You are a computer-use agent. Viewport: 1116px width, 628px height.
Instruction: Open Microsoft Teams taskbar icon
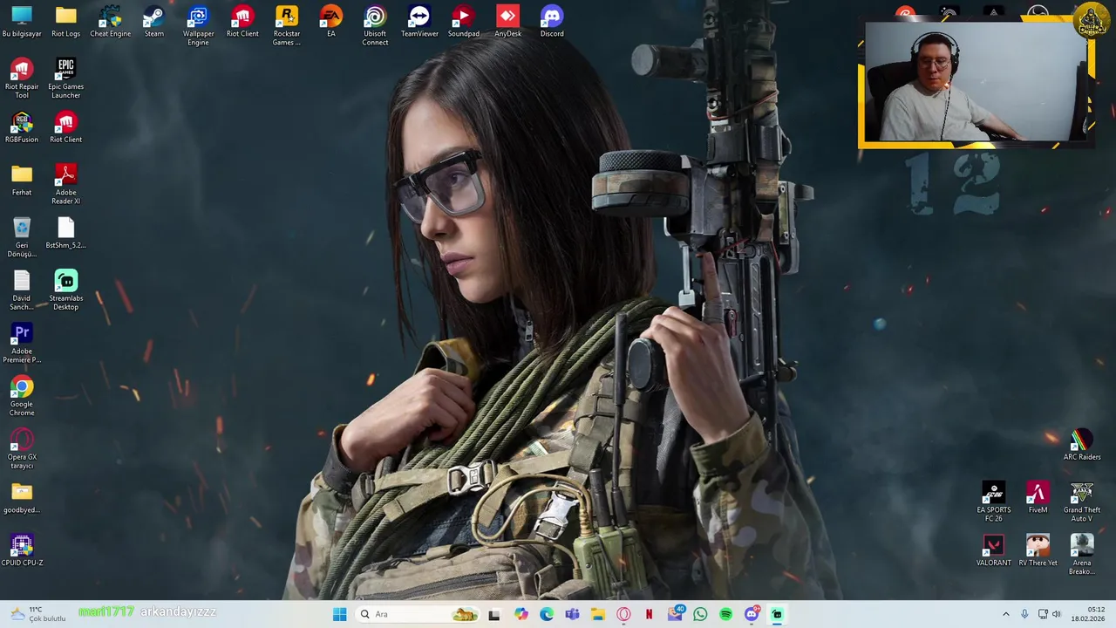click(572, 614)
